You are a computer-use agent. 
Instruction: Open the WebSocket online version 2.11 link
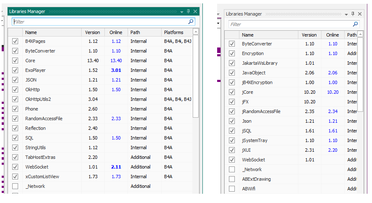click(x=116, y=167)
